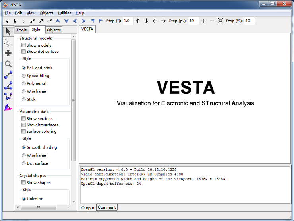The image size is (294, 221).
Task: Click the fit-to-window icon in the toolbar
Action: (x=220, y=21)
